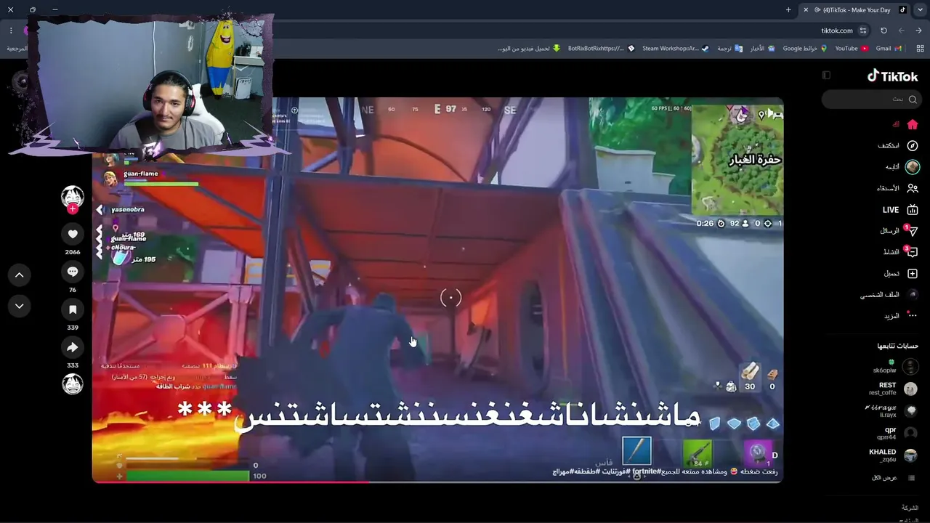Open the Google Maps bookmark
The height and width of the screenshot is (523, 930).
coord(805,49)
